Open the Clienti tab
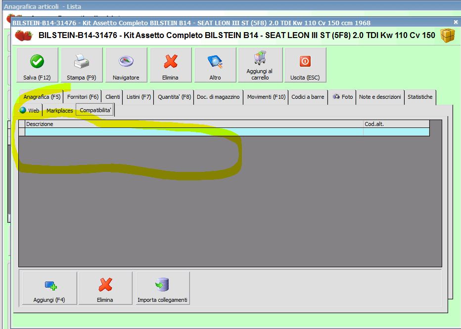This screenshot has width=461, height=329. click(x=113, y=97)
